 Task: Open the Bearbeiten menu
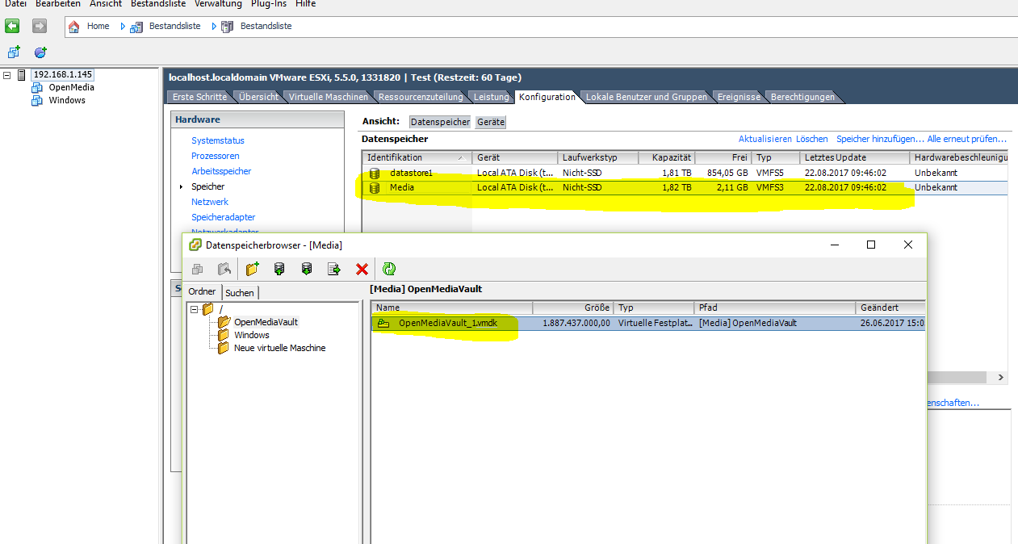tap(58, 4)
